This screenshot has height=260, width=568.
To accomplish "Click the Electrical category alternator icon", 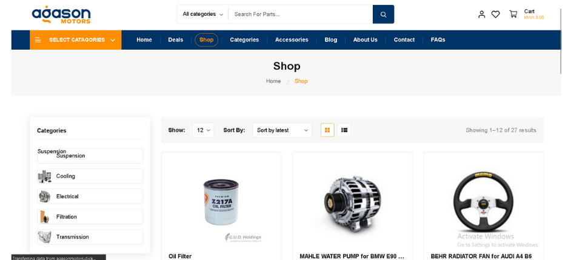I will (x=44, y=196).
